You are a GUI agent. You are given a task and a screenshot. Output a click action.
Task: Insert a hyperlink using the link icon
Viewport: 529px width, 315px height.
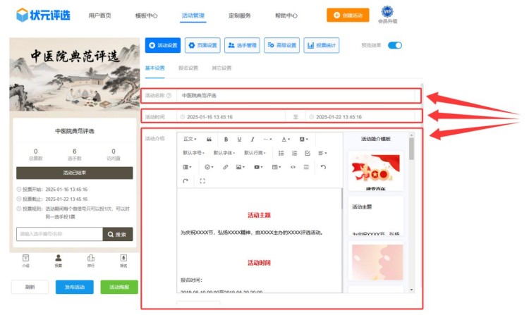pos(225,167)
